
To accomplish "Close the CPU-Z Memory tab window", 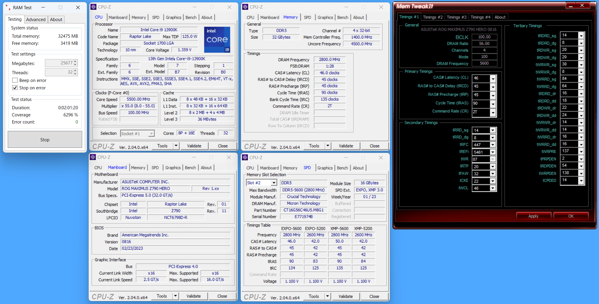I will (381, 7).
